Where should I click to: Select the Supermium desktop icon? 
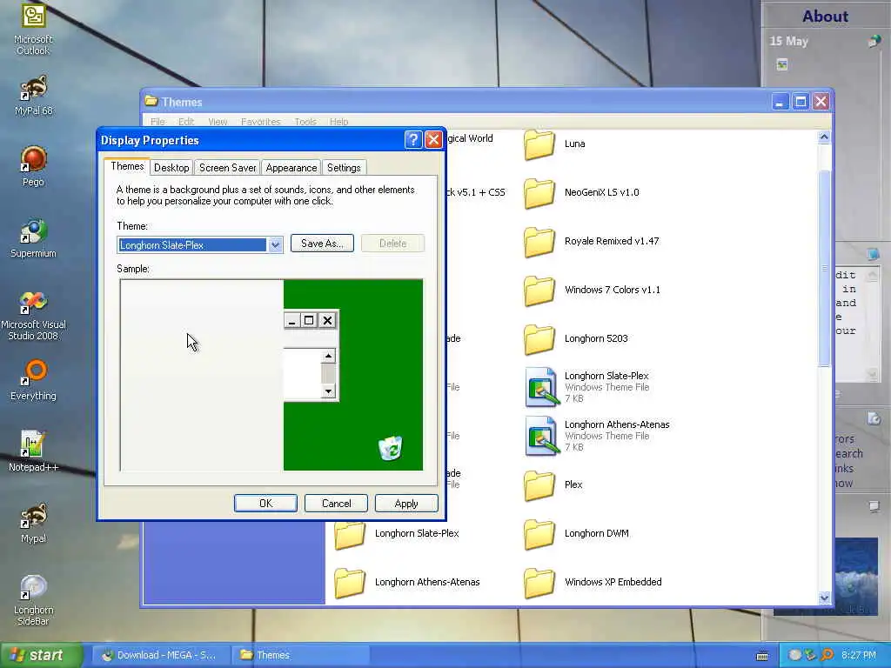click(33, 237)
